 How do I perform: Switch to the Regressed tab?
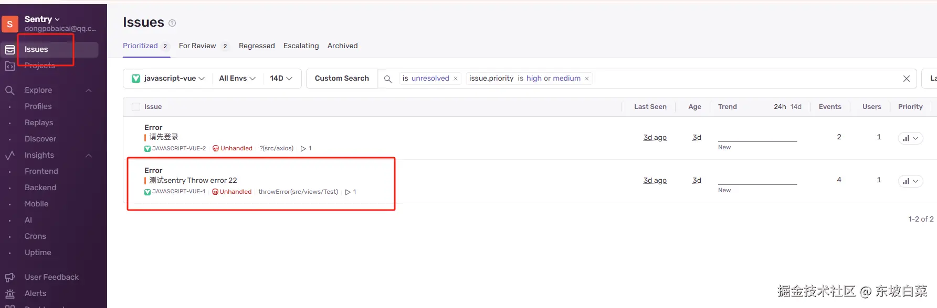[257, 46]
